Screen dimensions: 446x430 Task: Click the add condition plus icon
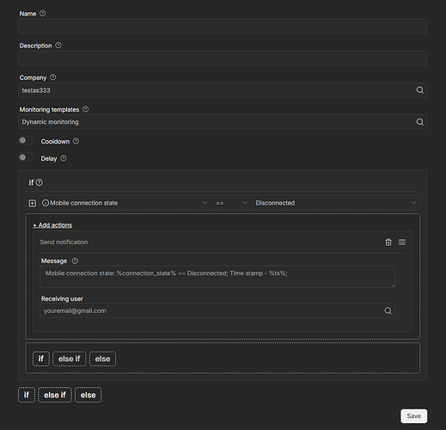click(33, 203)
